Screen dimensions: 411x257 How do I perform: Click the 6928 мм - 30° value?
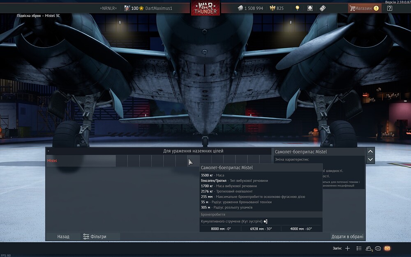(x=261, y=229)
